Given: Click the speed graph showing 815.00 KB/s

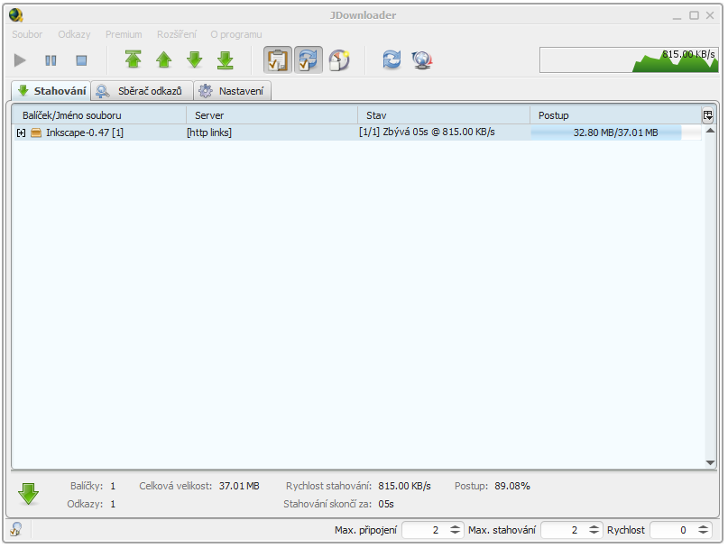Looking at the screenshot, I should [629, 59].
